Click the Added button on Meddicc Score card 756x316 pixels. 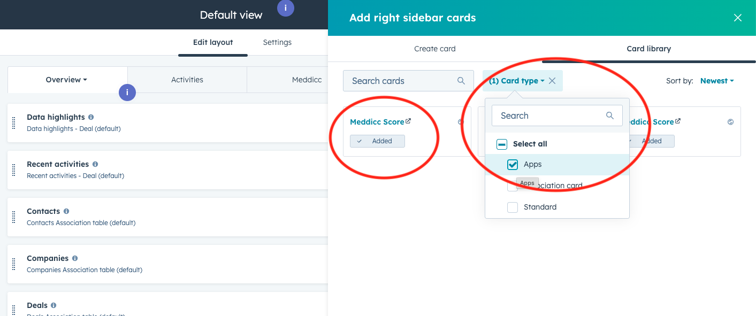click(377, 141)
